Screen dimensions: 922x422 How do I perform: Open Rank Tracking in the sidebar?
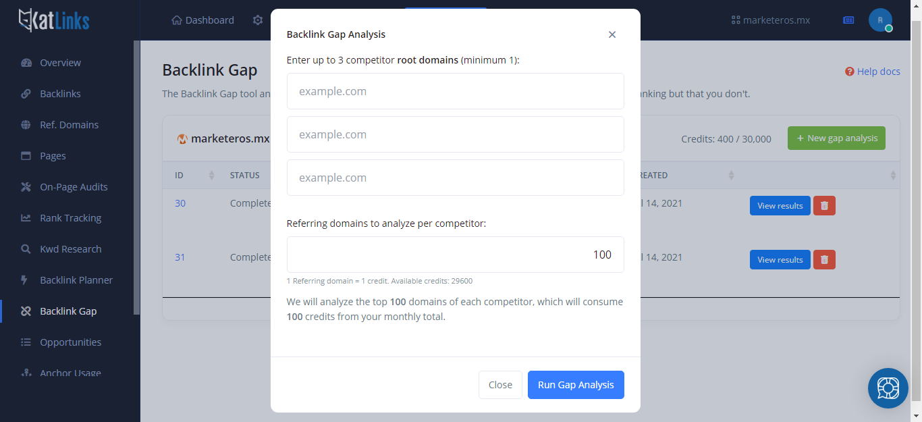point(70,218)
